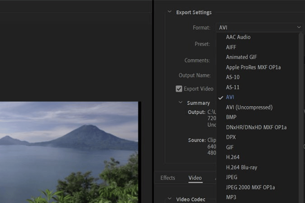Choose AIFF format option
This screenshot has width=305, height=203.
[231, 47]
